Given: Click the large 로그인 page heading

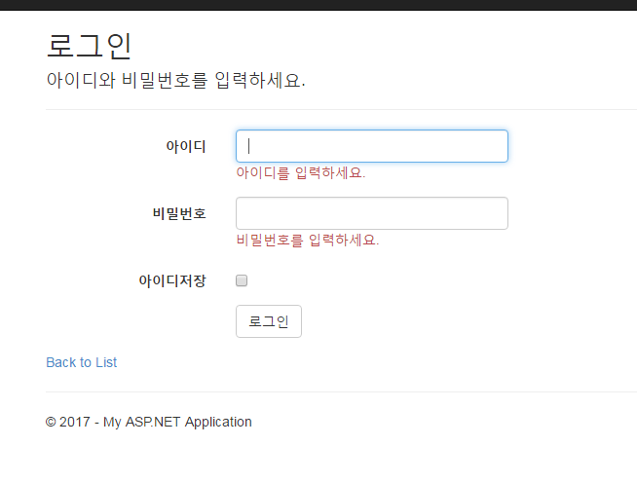Looking at the screenshot, I should tap(89, 47).
